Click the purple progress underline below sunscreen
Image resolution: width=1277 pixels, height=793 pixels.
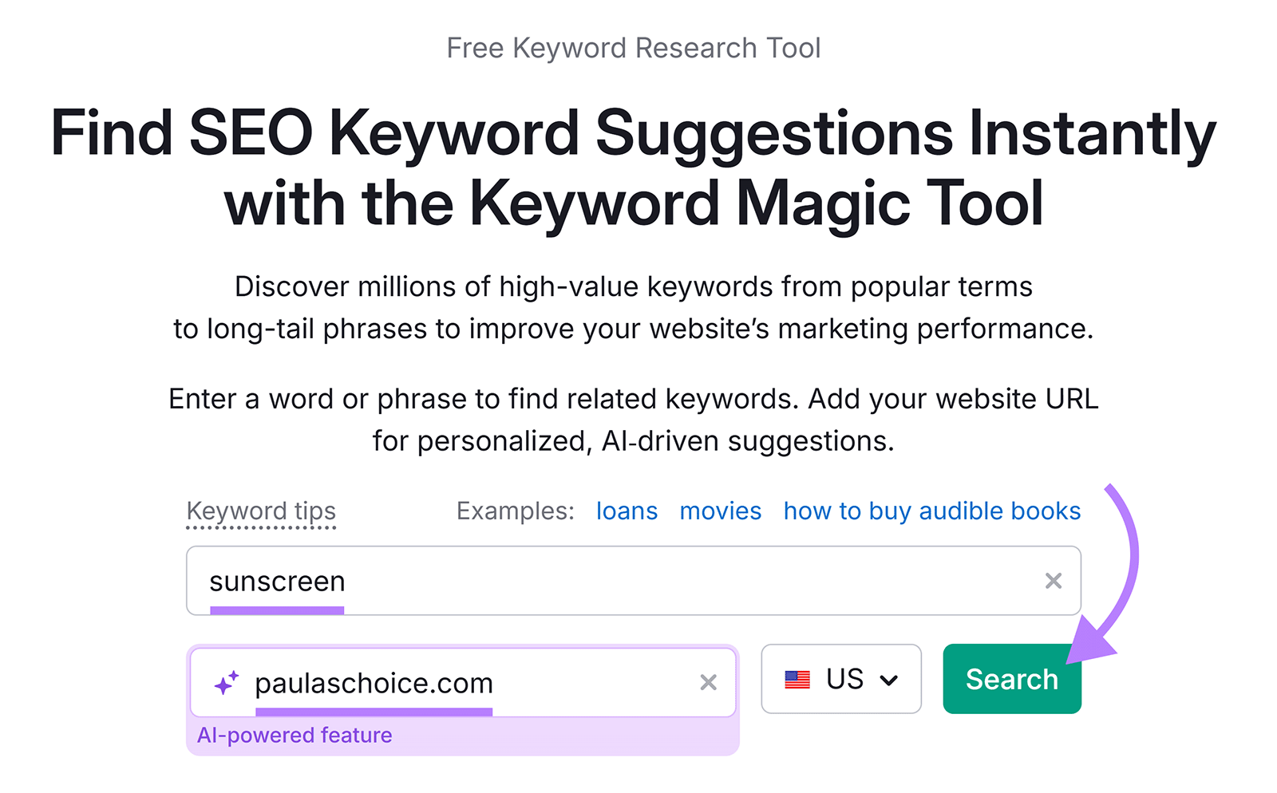(x=276, y=610)
